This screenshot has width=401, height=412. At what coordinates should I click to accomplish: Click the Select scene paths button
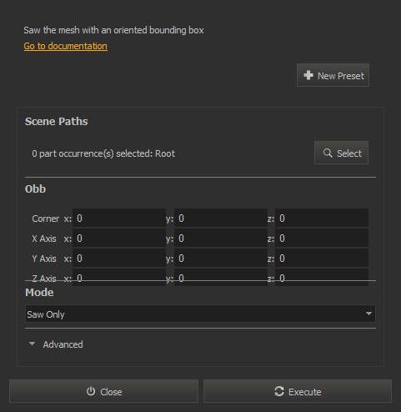point(341,153)
